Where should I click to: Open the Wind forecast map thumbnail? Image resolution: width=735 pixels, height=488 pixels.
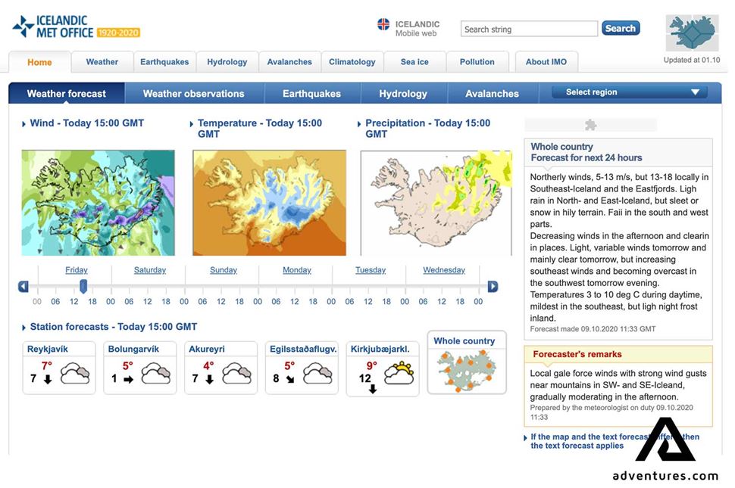point(98,203)
